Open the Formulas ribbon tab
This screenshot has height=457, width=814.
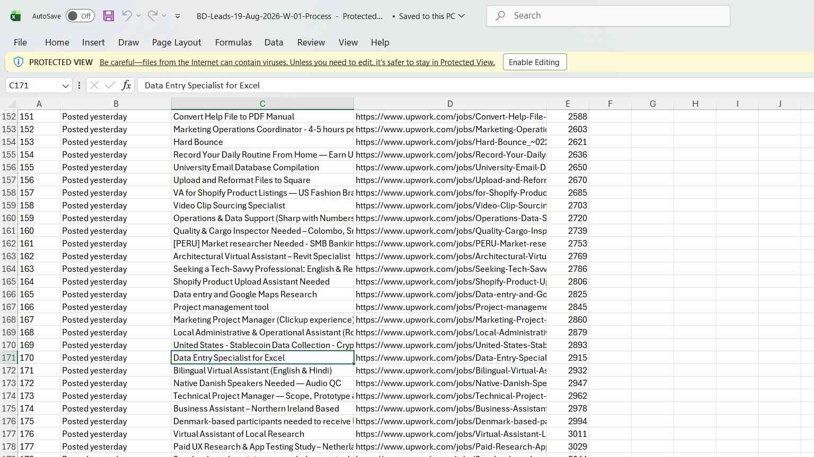click(233, 42)
